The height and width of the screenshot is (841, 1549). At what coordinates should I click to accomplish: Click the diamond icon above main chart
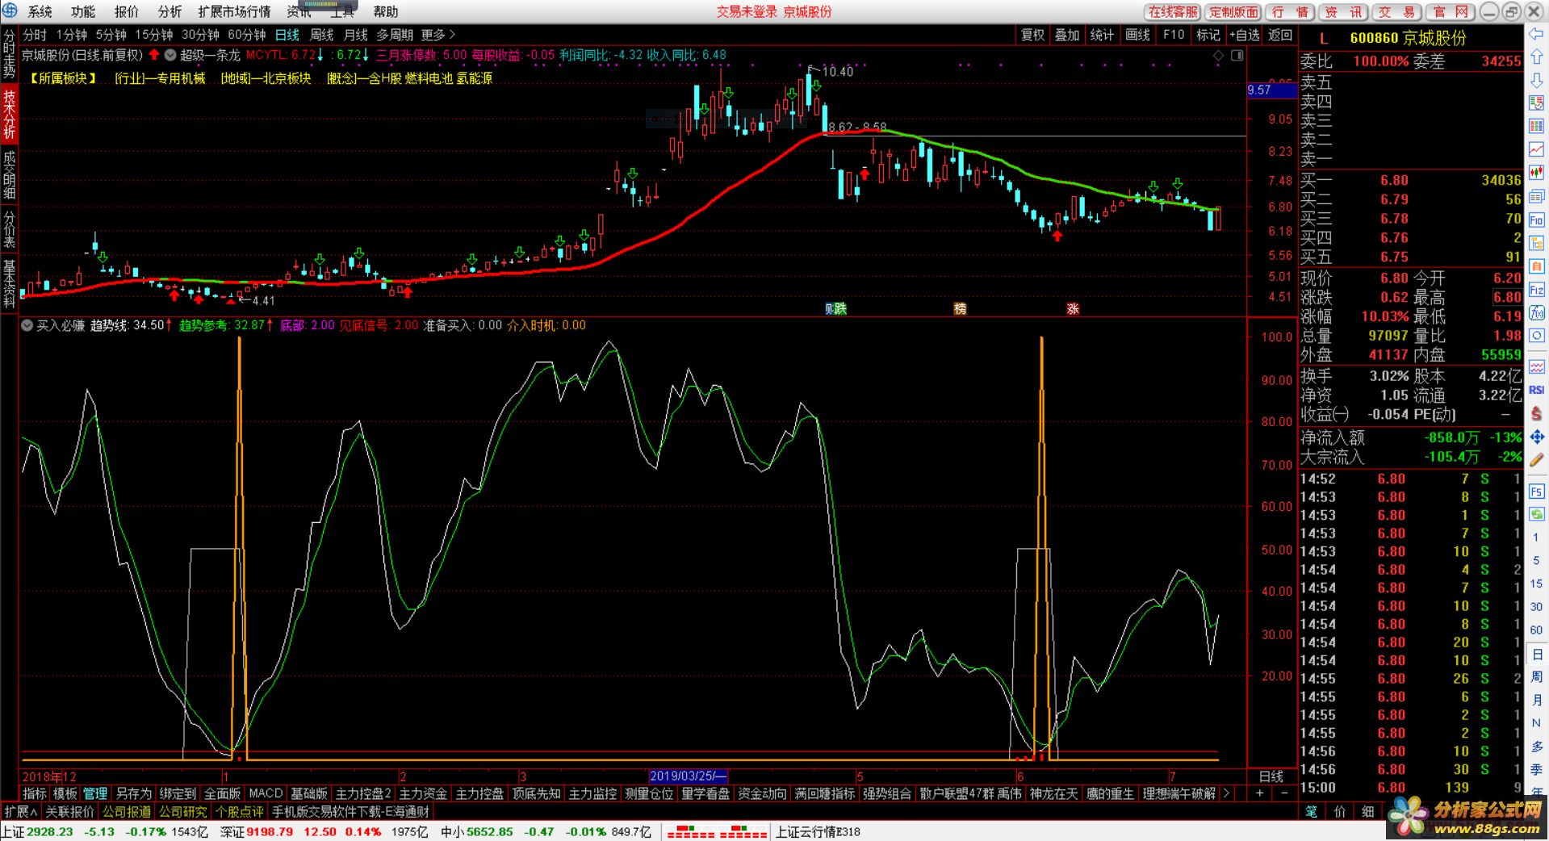pyautogui.click(x=1218, y=56)
